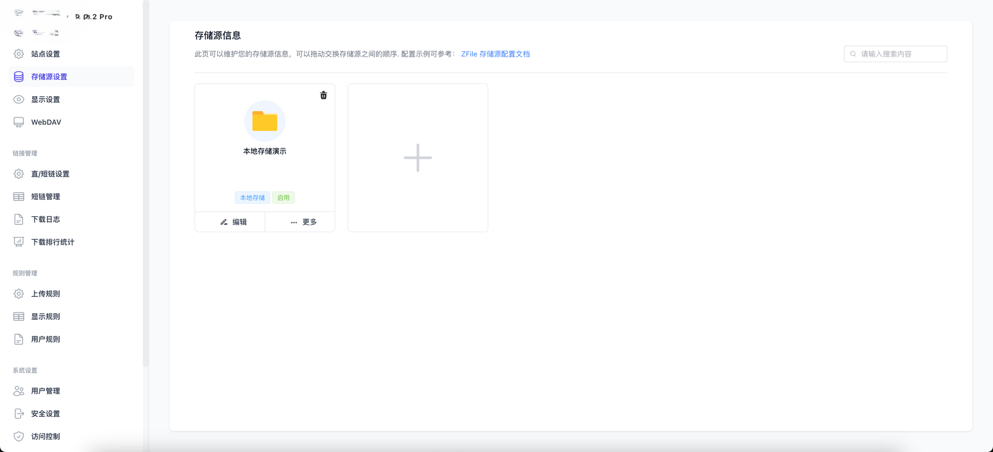
Task: Click the 用户规则 document icon
Action: [19, 339]
